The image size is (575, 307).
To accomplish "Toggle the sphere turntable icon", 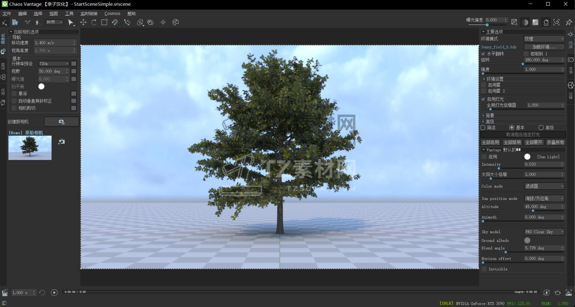I will point(546,22).
